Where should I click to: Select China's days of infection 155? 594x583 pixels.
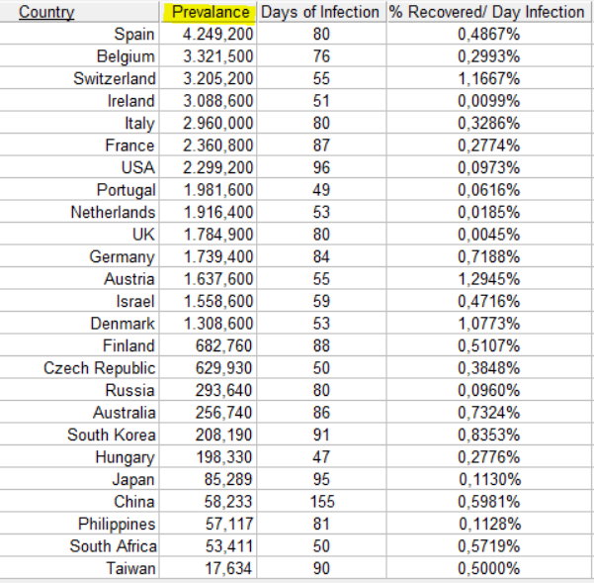click(x=322, y=502)
